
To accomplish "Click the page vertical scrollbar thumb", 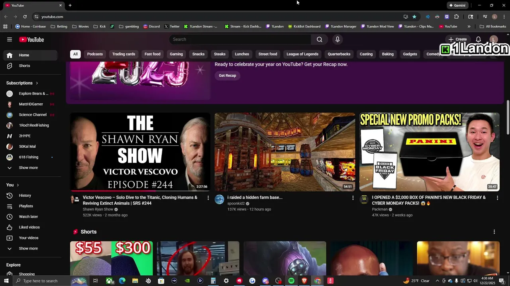I will 508,117.
